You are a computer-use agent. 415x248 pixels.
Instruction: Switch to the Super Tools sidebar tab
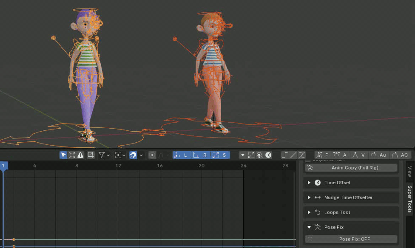click(409, 199)
